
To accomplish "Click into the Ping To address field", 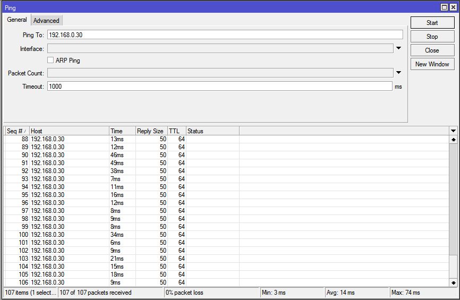I will click(225, 35).
